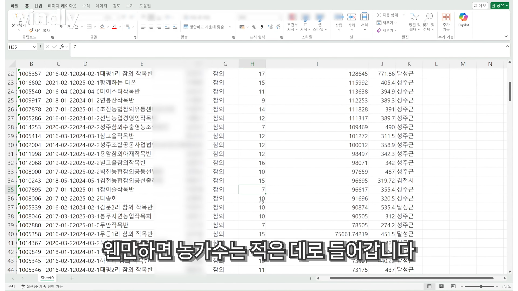Expand the font color dropdown arrow
518x291 pixels.
click(x=120, y=27)
